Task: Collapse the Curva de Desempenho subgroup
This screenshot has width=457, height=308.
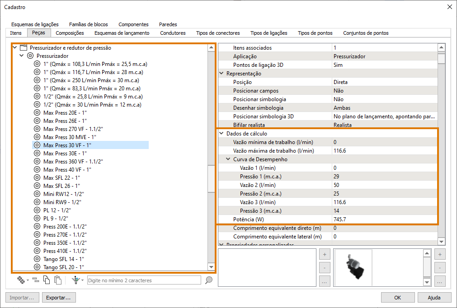Action: 228,159
